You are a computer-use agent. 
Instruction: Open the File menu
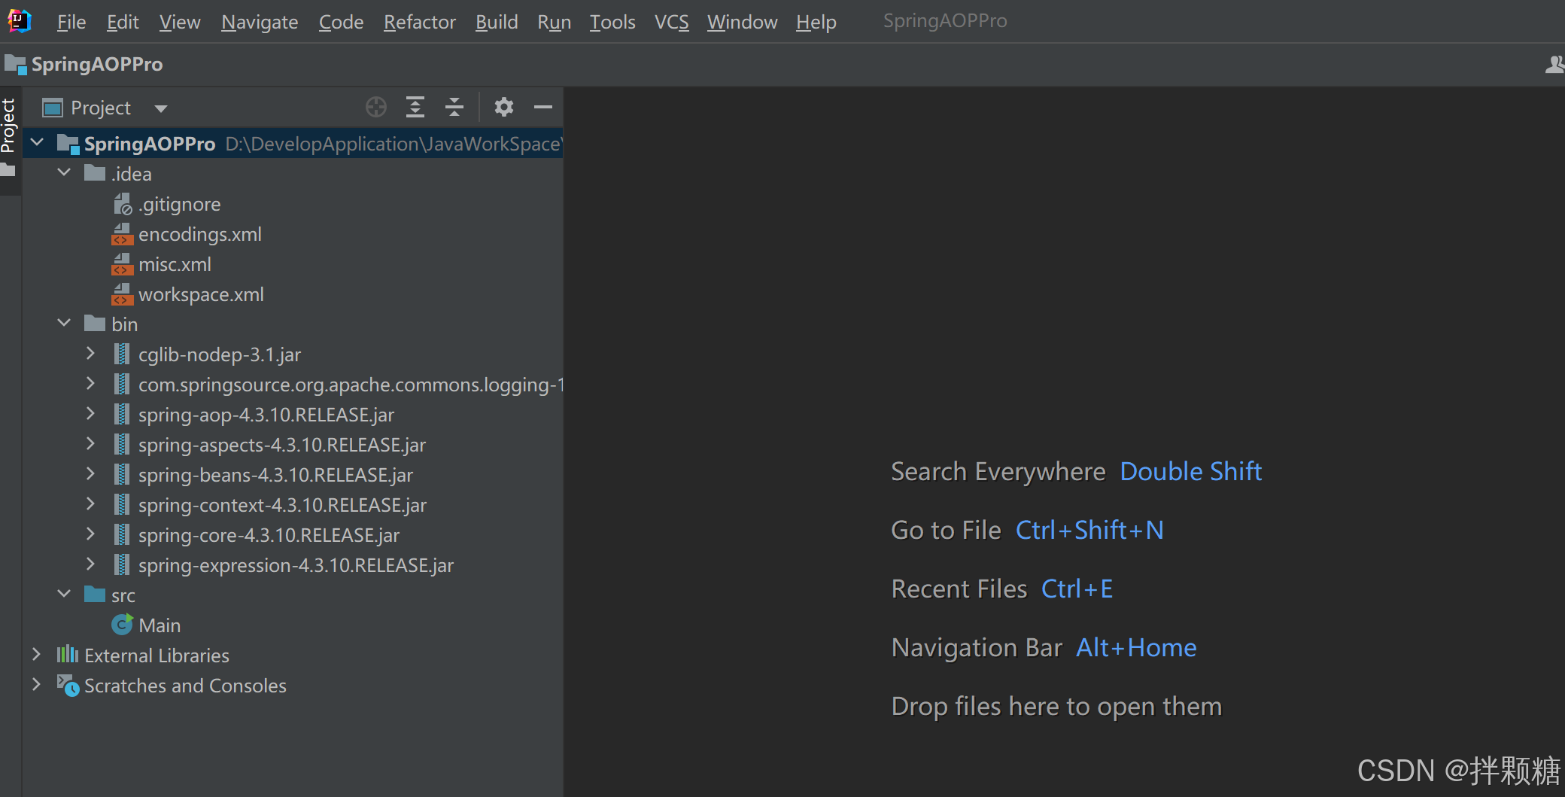pyautogui.click(x=71, y=23)
